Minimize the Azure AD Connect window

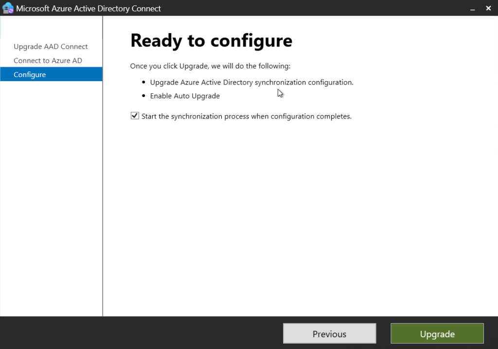click(x=472, y=8)
